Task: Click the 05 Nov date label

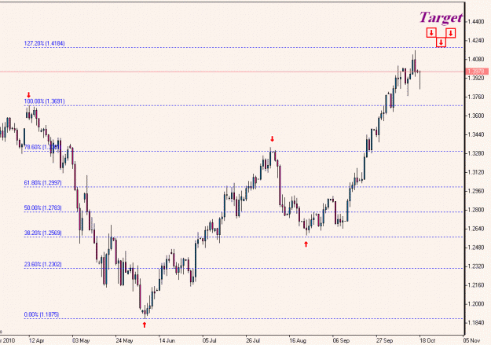Action: [472, 340]
